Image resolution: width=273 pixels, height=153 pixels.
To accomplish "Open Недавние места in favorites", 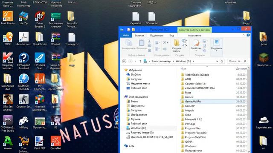I will (x=138, y=83).
